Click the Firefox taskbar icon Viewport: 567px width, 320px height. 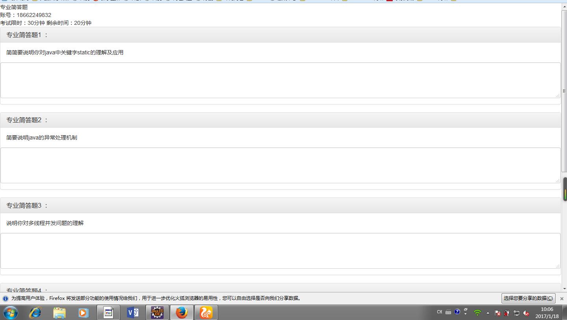coord(182,313)
